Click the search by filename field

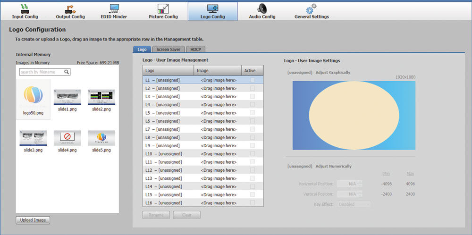(x=42, y=72)
